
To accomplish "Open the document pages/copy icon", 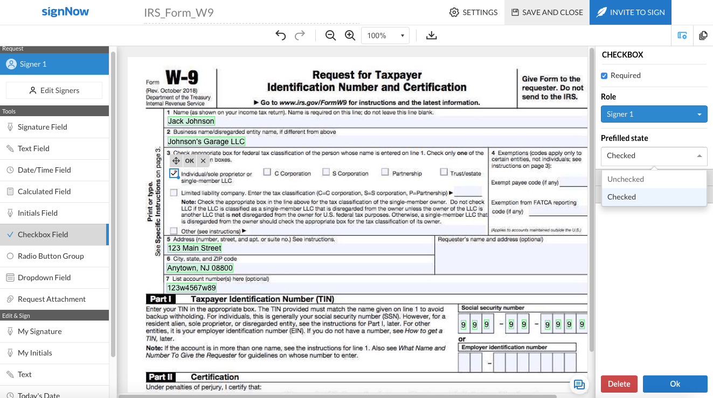I will [703, 35].
